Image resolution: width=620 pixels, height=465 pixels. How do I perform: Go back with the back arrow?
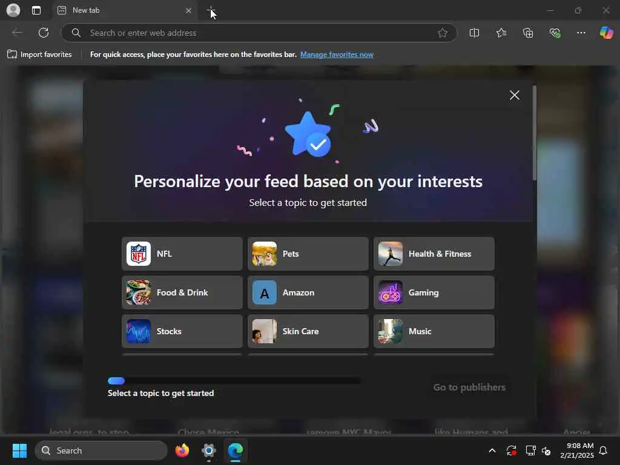coord(17,33)
